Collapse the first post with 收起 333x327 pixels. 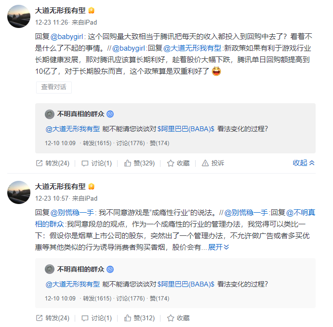point(304,163)
